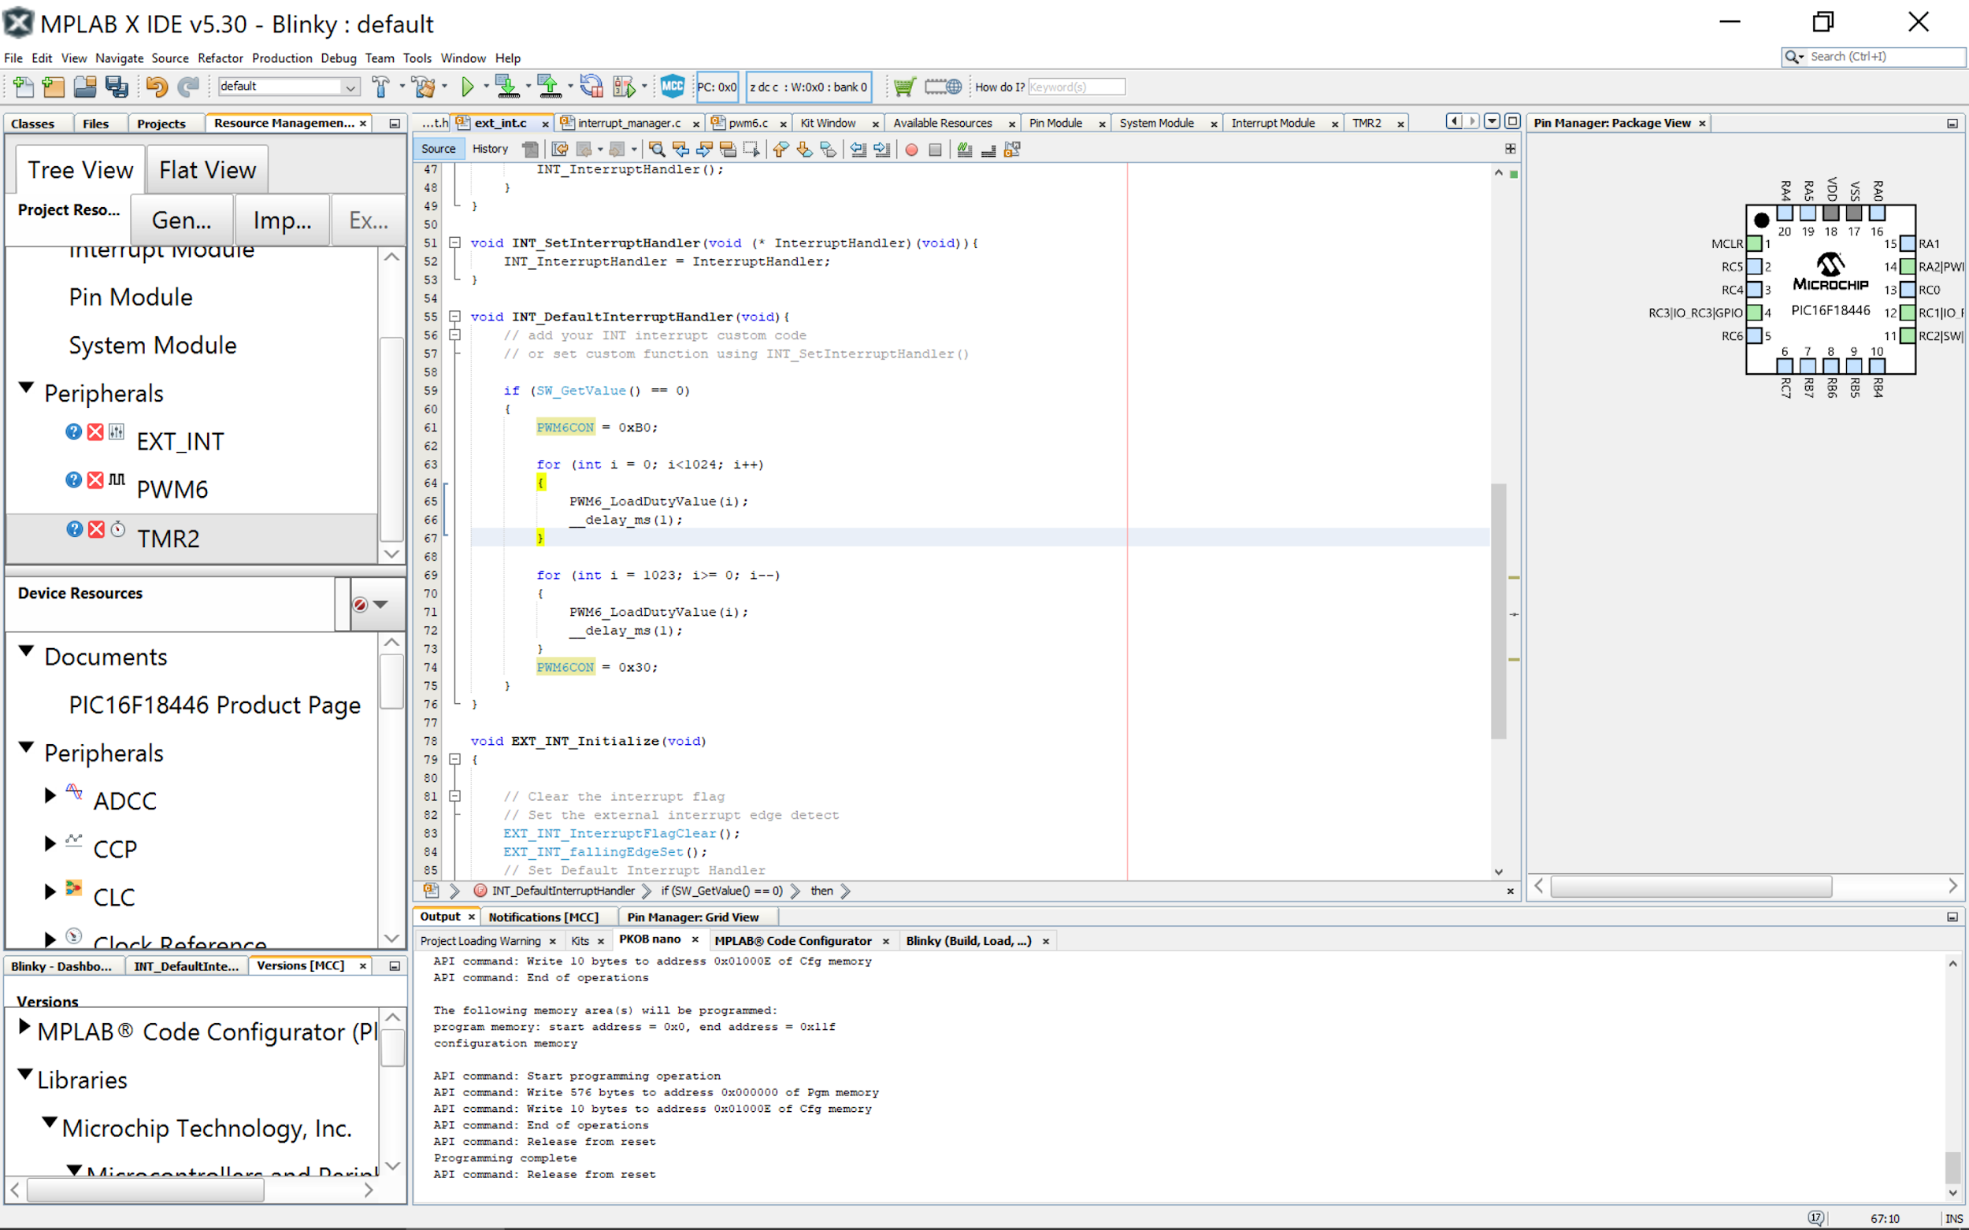Click the Shift Line Right icon
The height and width of the screenshot is (1230, 1969).
click(x=882, y=149)
